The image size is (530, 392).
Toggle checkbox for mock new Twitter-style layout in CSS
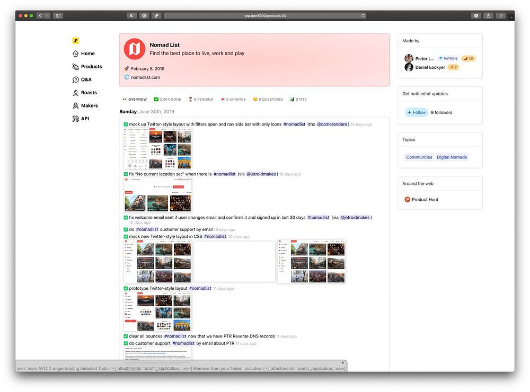[126, 237]
